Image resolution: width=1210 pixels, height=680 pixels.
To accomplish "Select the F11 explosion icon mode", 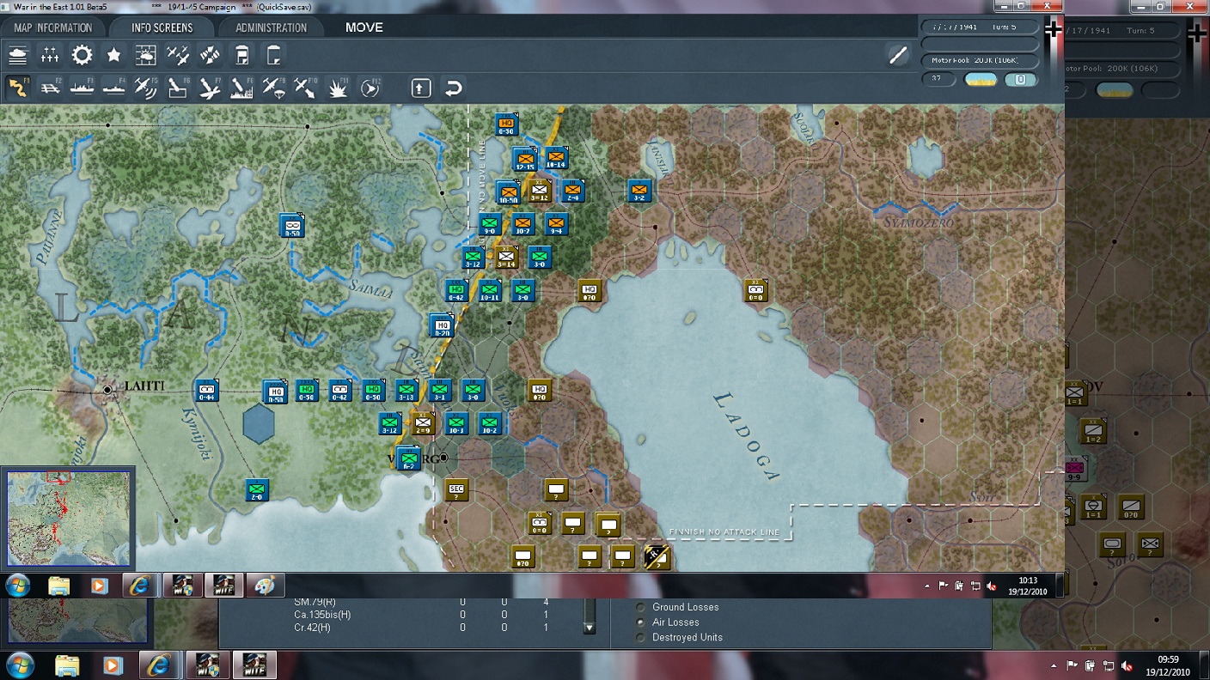I will tap(338, 88).
